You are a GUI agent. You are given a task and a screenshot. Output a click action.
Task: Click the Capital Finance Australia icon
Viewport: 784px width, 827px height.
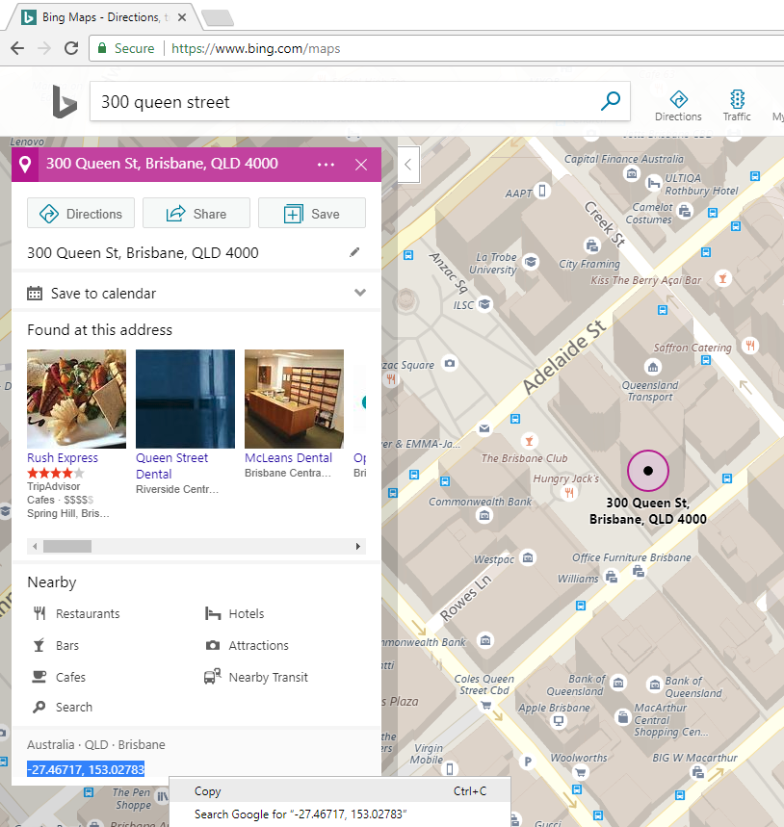coord(631,173)
